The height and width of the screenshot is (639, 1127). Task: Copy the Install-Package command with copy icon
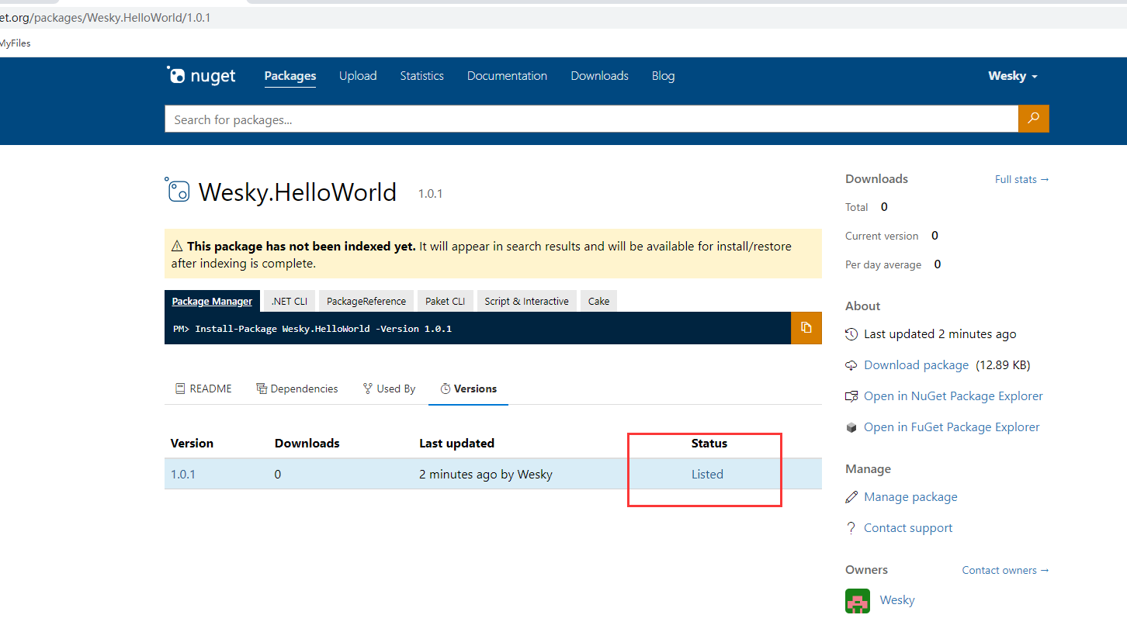tap(806, 328)
